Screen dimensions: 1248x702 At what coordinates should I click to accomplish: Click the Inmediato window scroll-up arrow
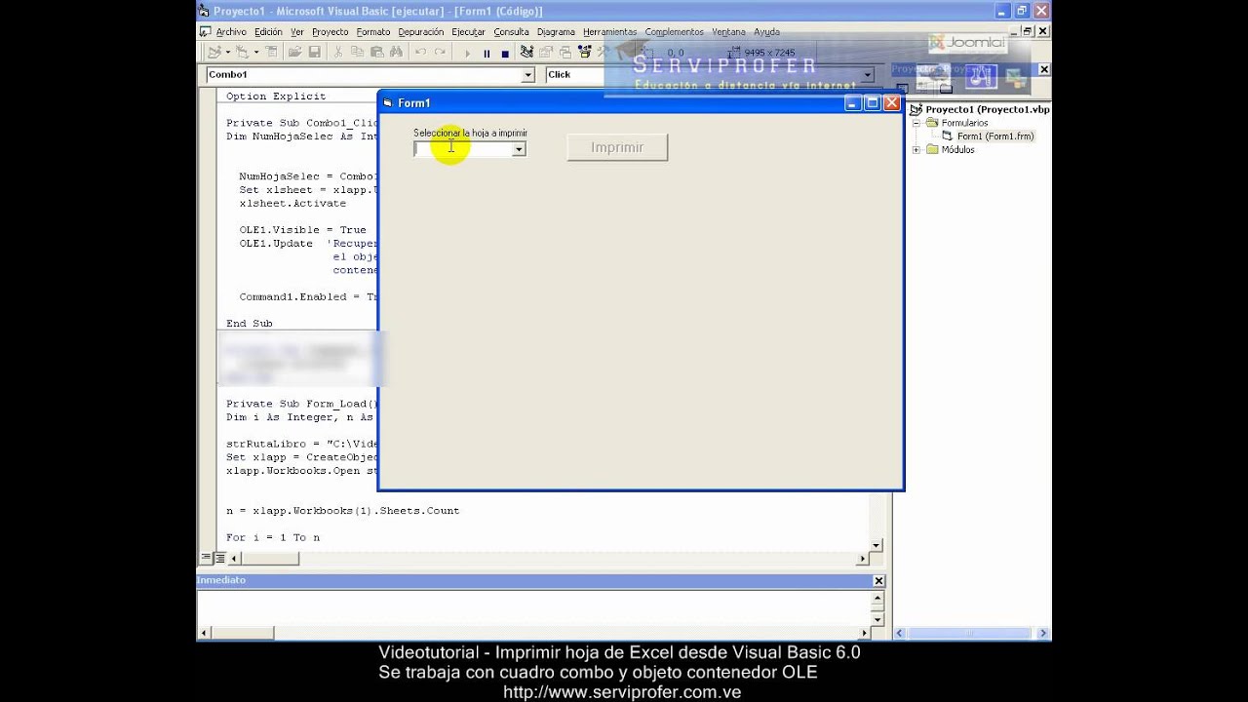877,598
